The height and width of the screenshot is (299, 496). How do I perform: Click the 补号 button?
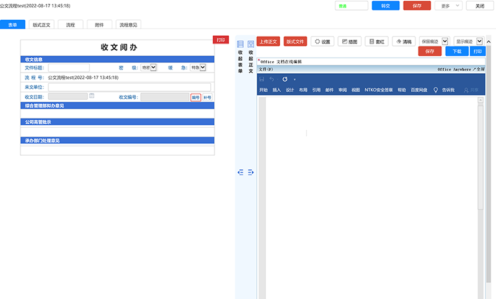(x=207, y=97)
